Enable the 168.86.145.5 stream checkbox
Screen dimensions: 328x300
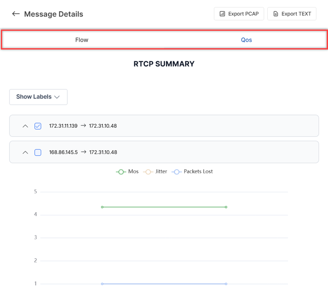38,152
